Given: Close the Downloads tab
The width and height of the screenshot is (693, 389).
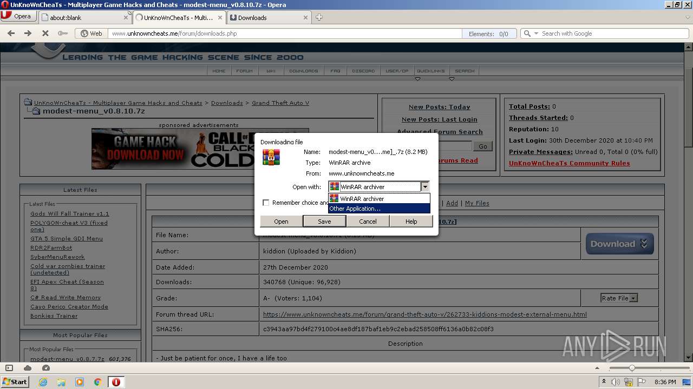Looking at the screenshot, I should tap(305, 17).
